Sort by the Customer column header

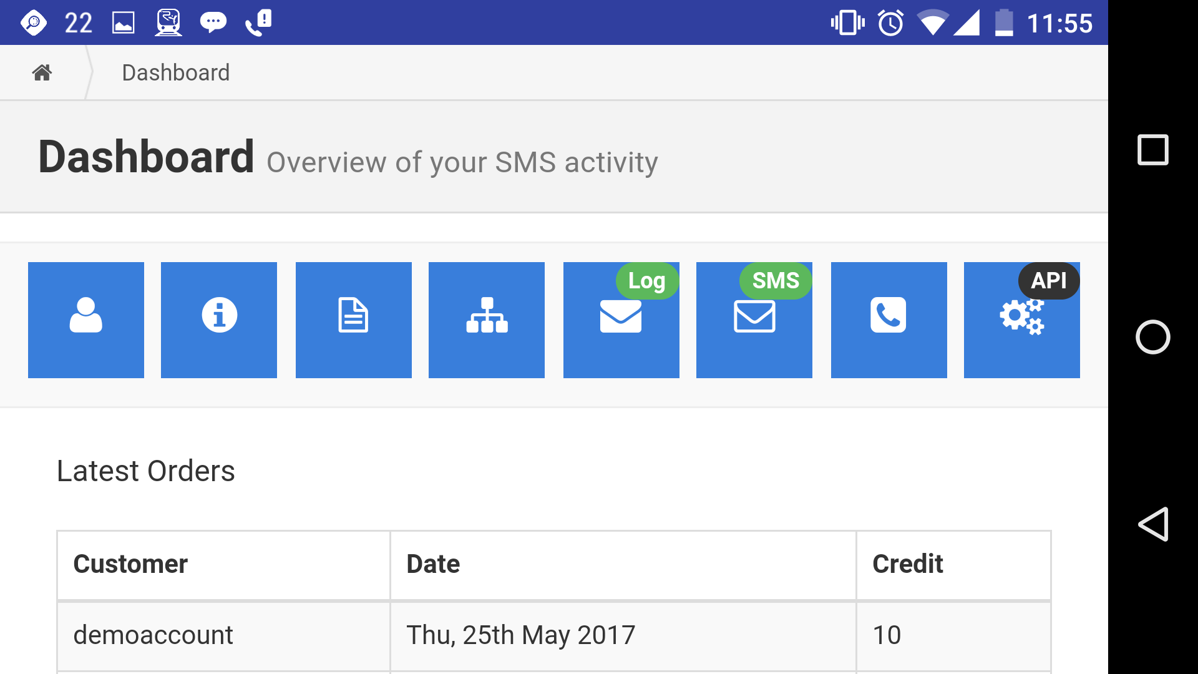pos(130,564)
